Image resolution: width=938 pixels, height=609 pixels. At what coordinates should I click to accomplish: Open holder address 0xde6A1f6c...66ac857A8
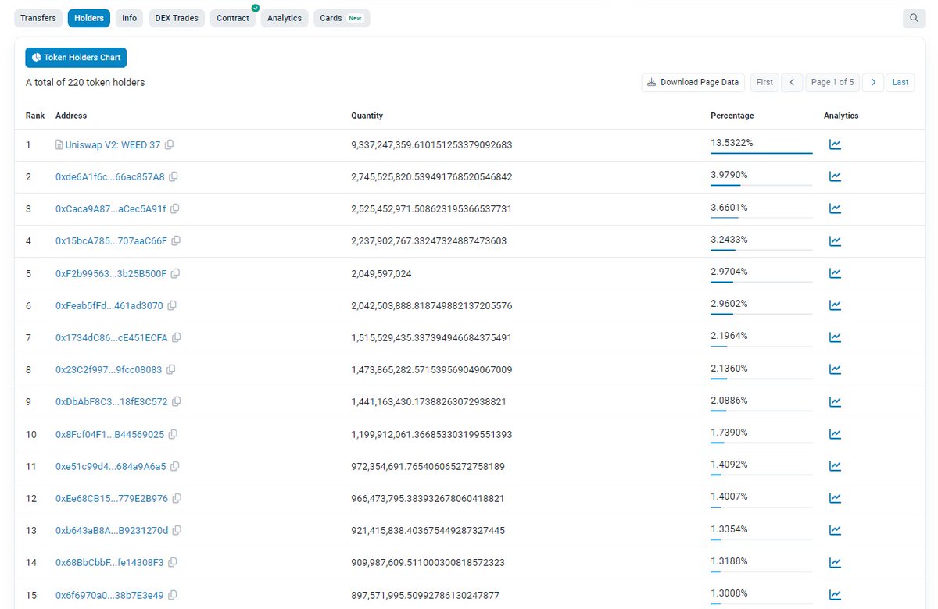(x=110, y=176)
